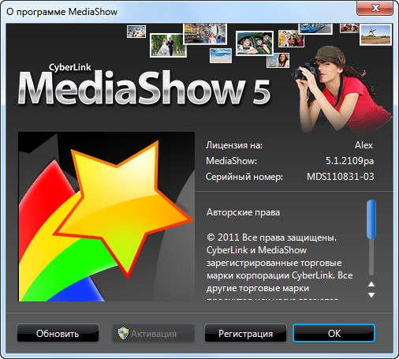
Task: Click the license name Alex
Action: [x=364, y=145]
